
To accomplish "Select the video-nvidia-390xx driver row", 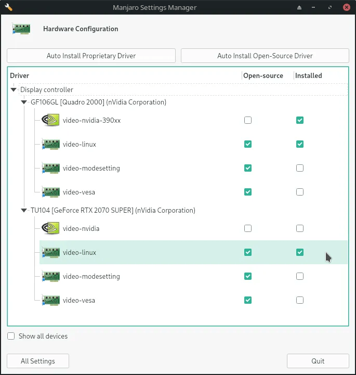I will point(193,120).
